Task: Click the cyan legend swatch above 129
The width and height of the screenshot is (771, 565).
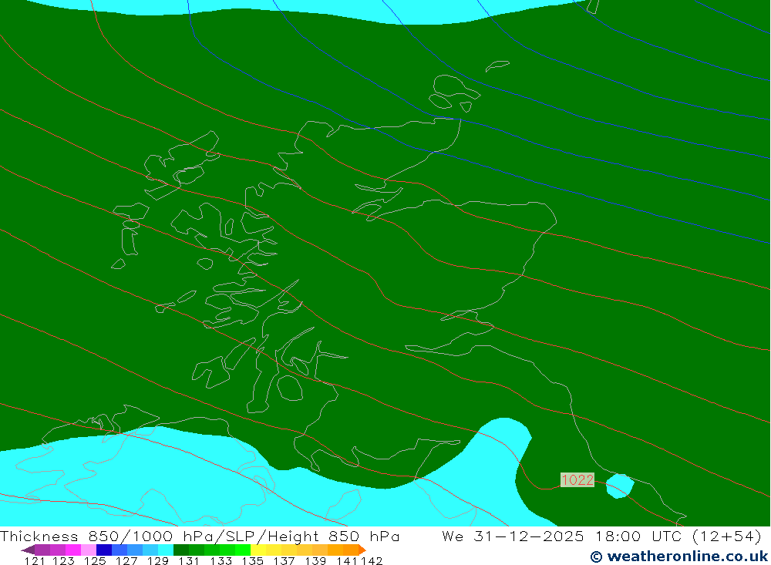Action: [166, 550]
